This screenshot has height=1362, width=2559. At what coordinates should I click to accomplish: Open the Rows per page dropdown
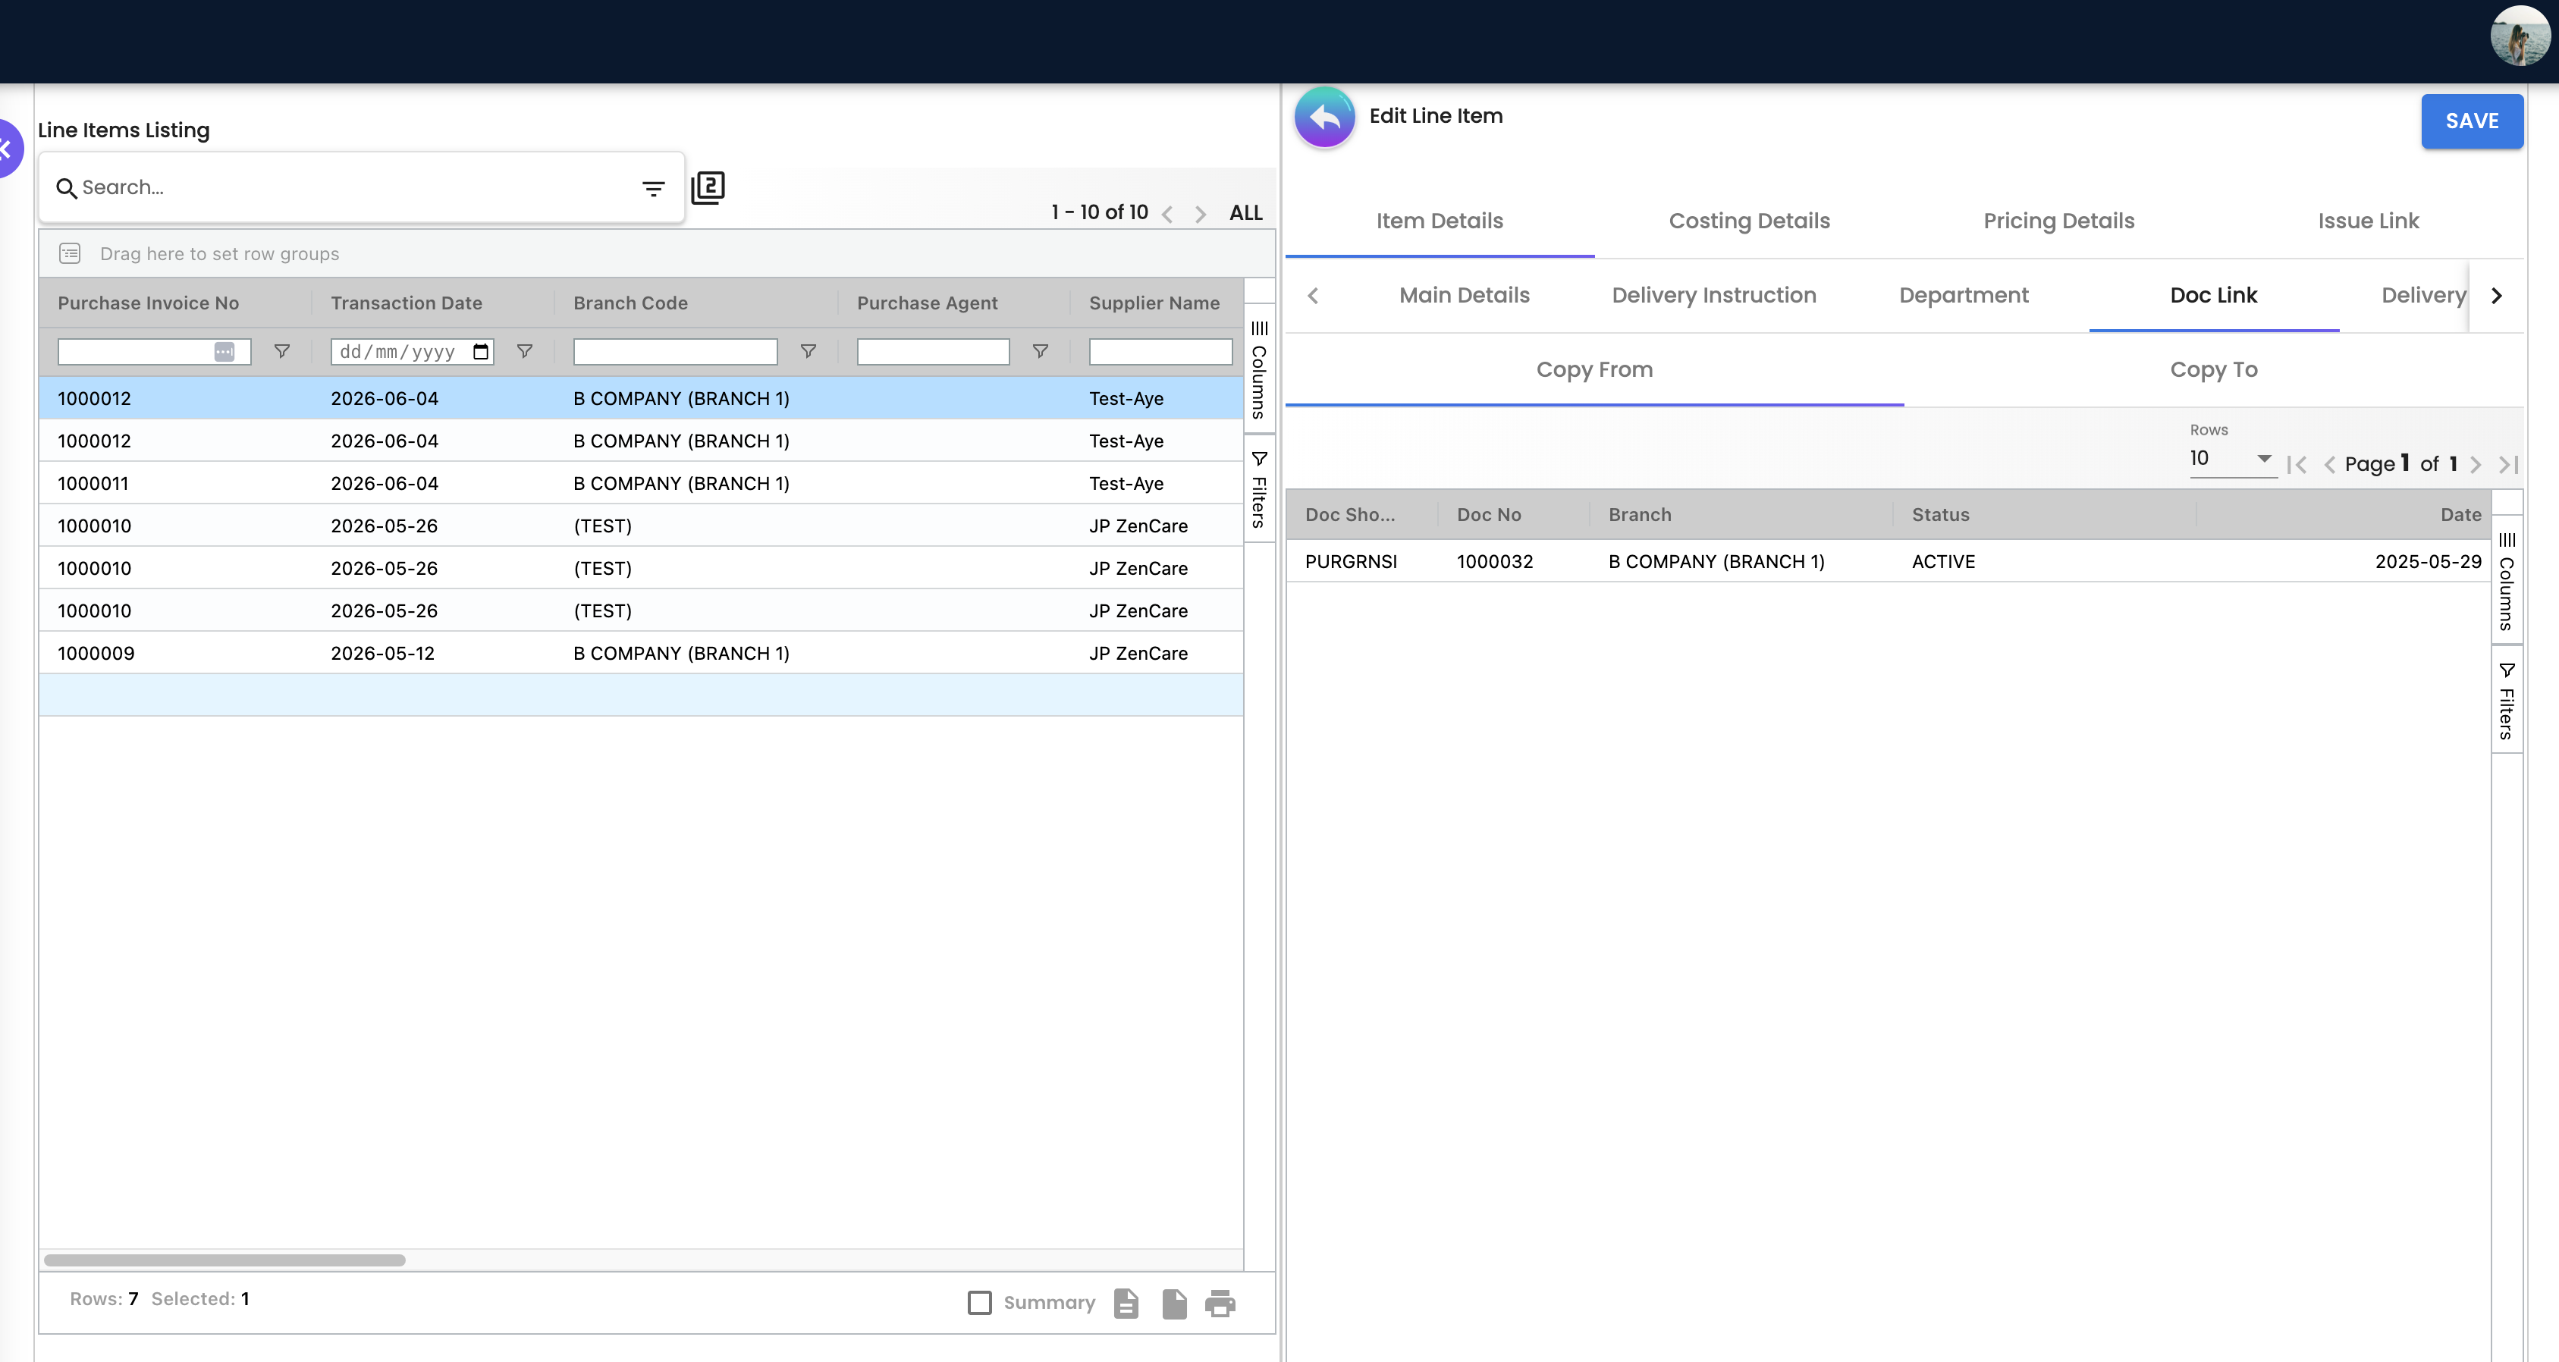click(2231, 459)
